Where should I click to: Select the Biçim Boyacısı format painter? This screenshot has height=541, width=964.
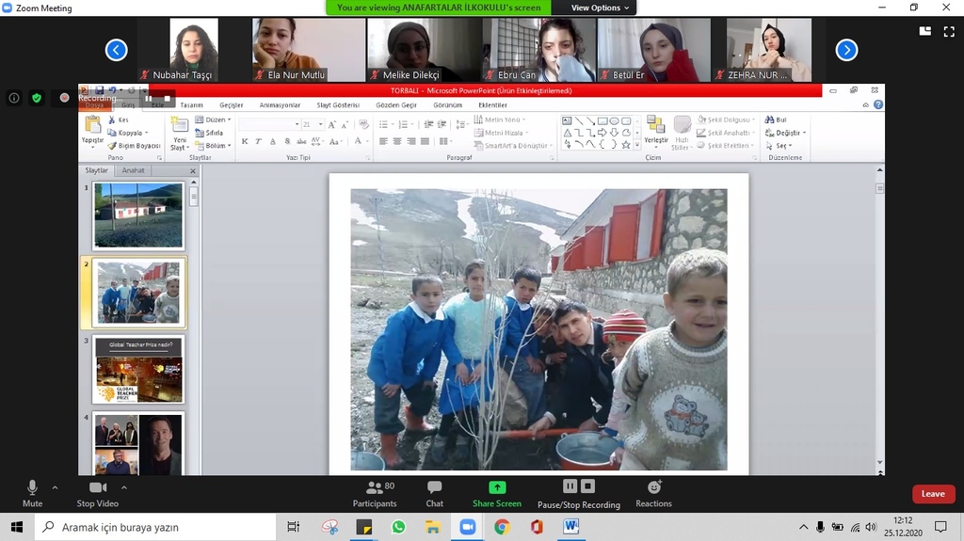tap(134, 146)
